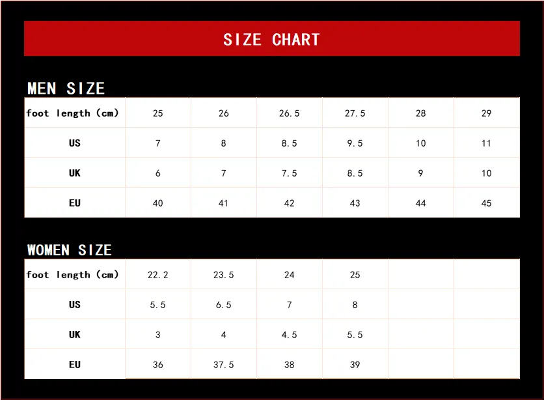
Task: Click the UK row label in the women's table
Action: pos(75,335)
